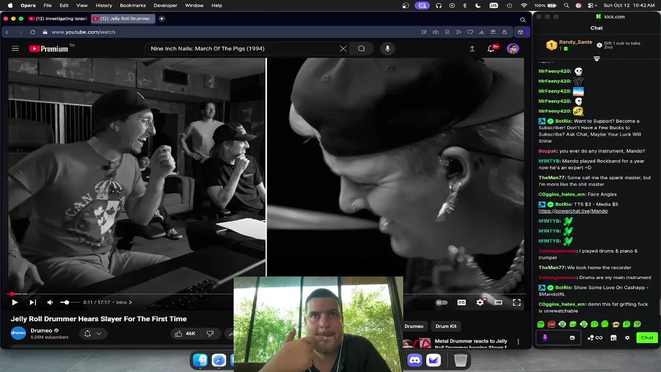
Task: Go to the YouTube Premium home logo
Action: [49, 49]
